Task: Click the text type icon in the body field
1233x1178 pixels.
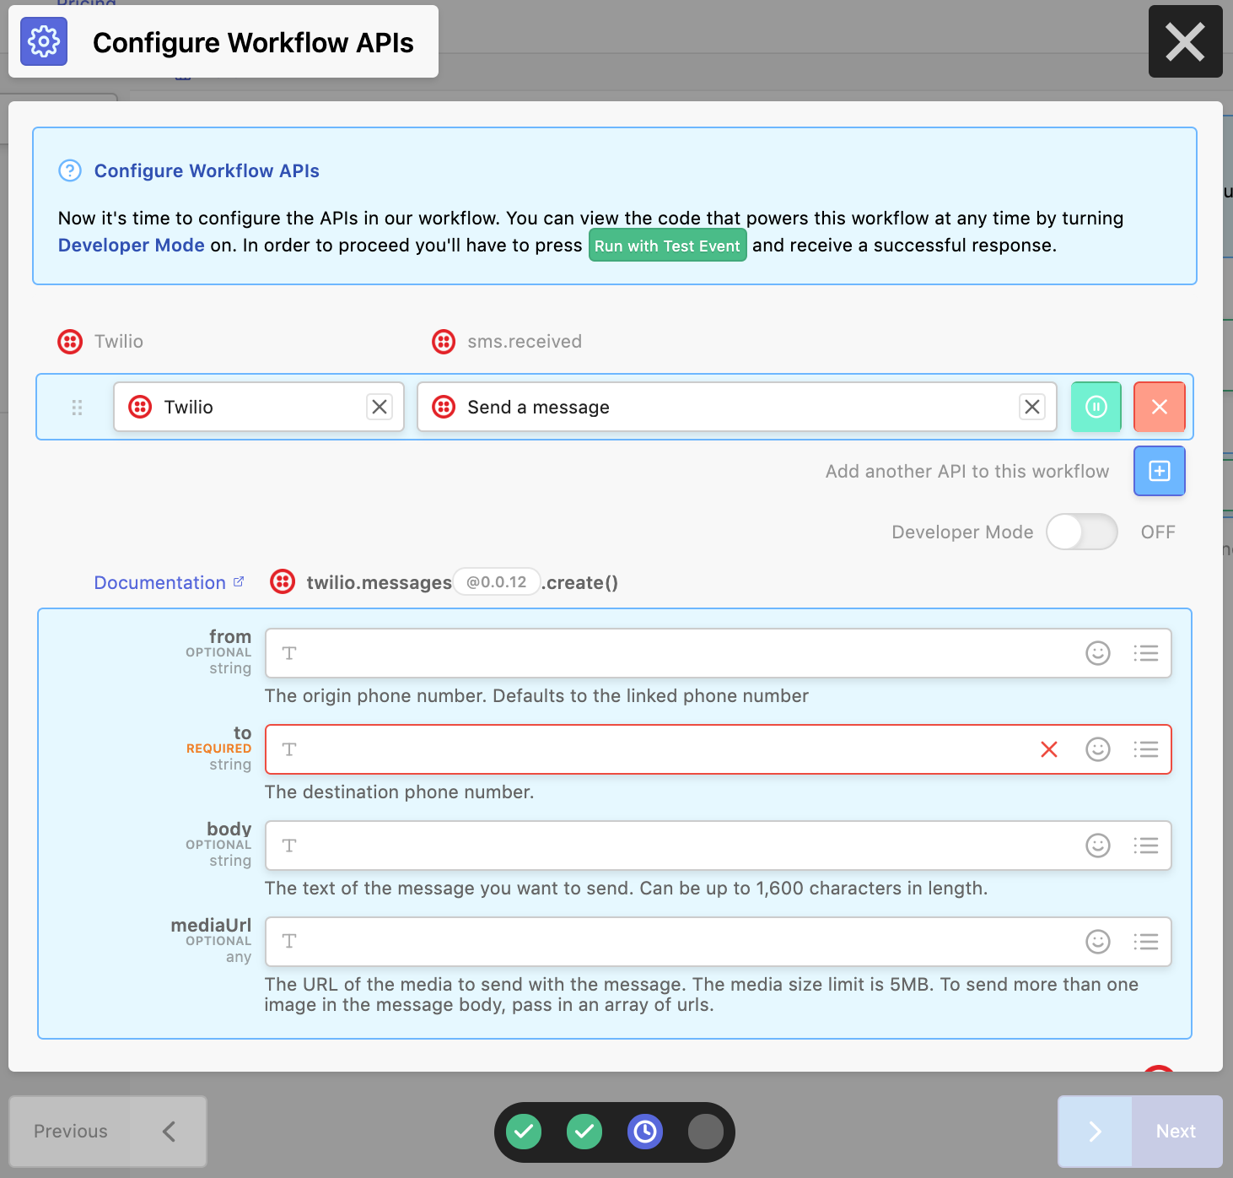Action: pos(289,846)
